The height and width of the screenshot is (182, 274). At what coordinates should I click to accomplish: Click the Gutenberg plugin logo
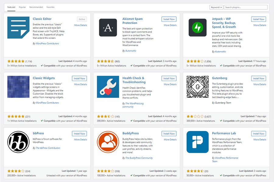[197, 87]
